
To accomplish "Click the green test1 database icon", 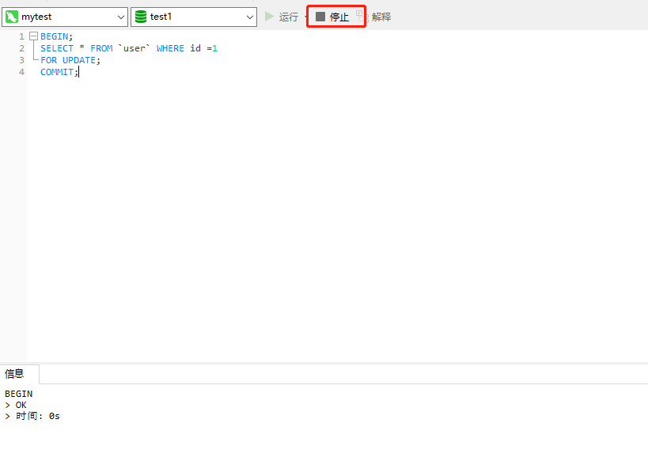I will click(x=141, y=17).
